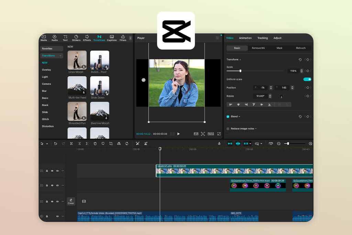Switch to the Adjust tab
Image resolution: width=352 pixels, height=235 pixels.
277,38
